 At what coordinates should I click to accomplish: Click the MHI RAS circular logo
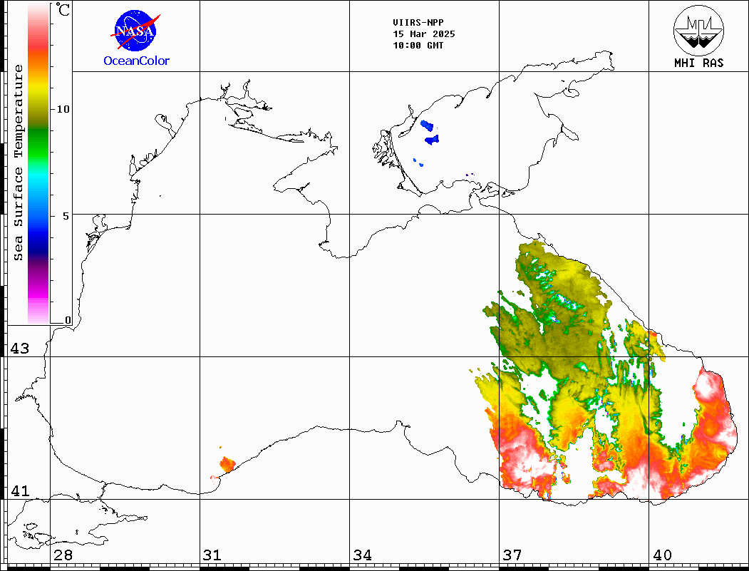pos(698,30)
